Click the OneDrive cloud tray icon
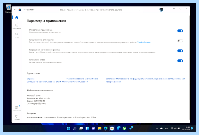Screen dimensions: 199x135 click(161, 128)
